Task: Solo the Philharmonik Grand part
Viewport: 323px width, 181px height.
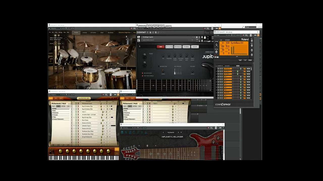Action: (x=76, y=104)
